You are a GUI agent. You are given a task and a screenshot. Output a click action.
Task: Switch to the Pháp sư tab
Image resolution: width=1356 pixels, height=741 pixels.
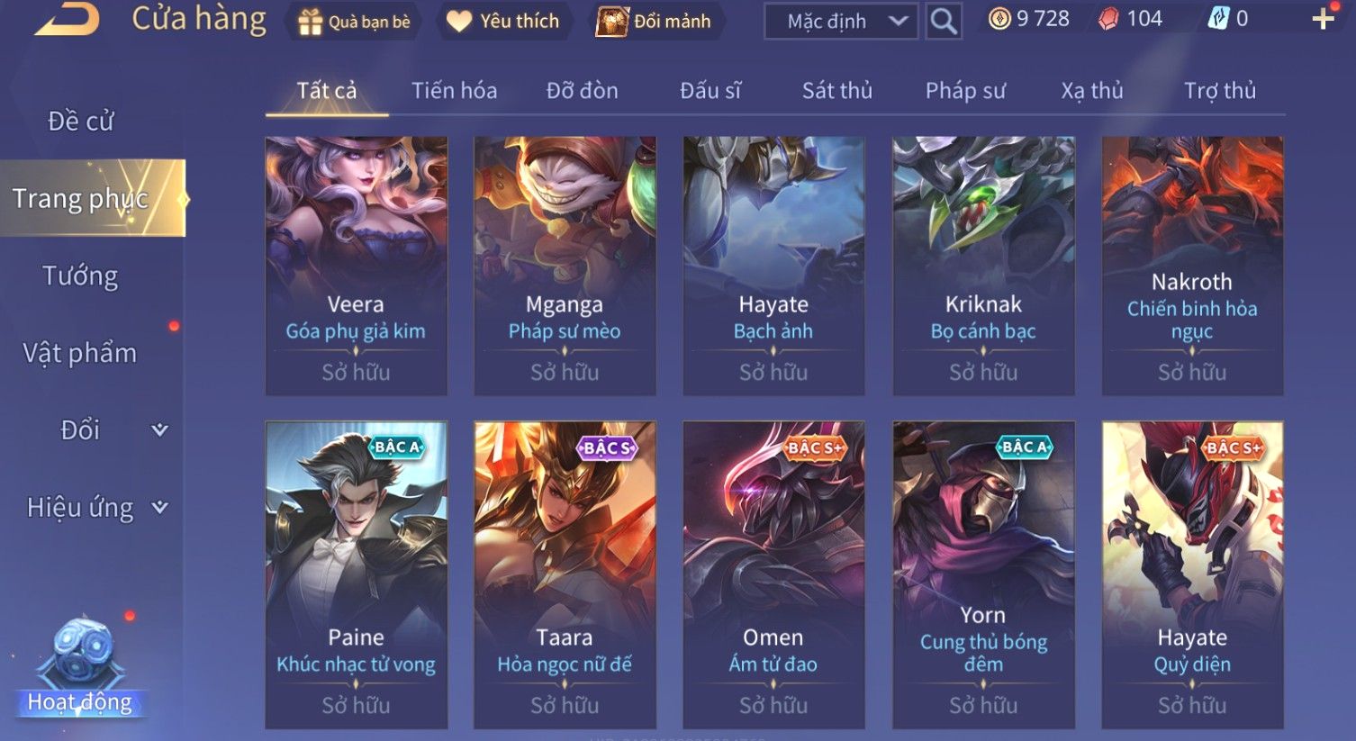coord(965,91)
